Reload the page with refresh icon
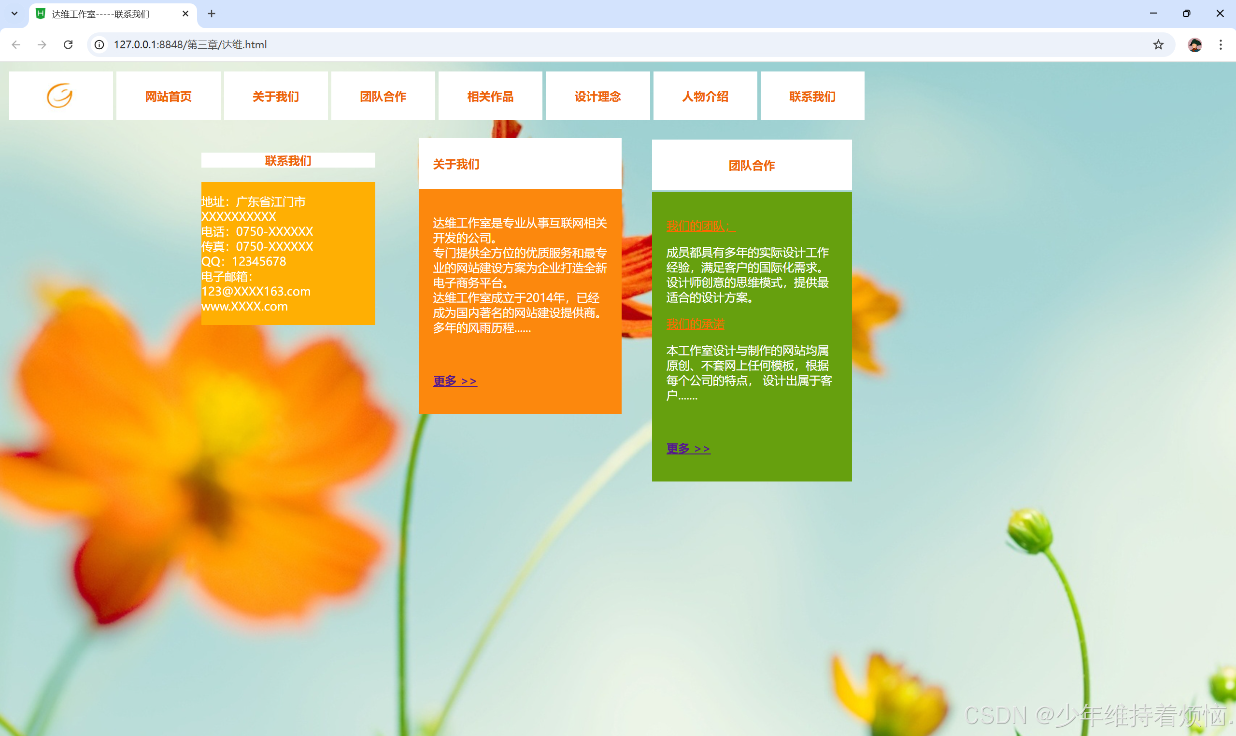 coord(69,44)
